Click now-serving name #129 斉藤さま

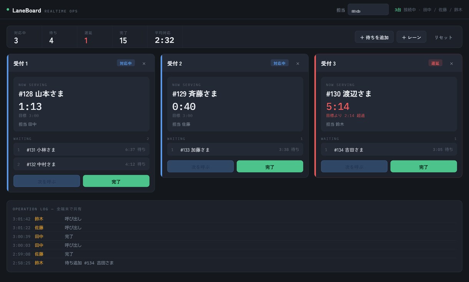tap(195, 94)
